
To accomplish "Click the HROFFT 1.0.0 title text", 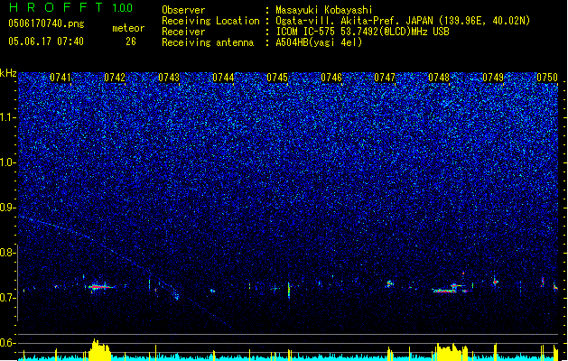I will click(71, 7).
